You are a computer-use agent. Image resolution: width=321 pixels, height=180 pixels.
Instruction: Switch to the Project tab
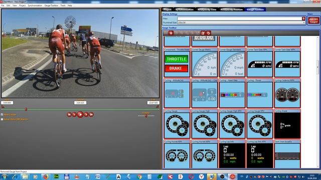pos(167,9)
